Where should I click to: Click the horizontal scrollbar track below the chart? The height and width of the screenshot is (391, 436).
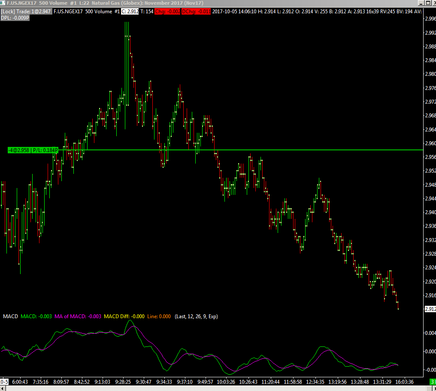[217, 388]
